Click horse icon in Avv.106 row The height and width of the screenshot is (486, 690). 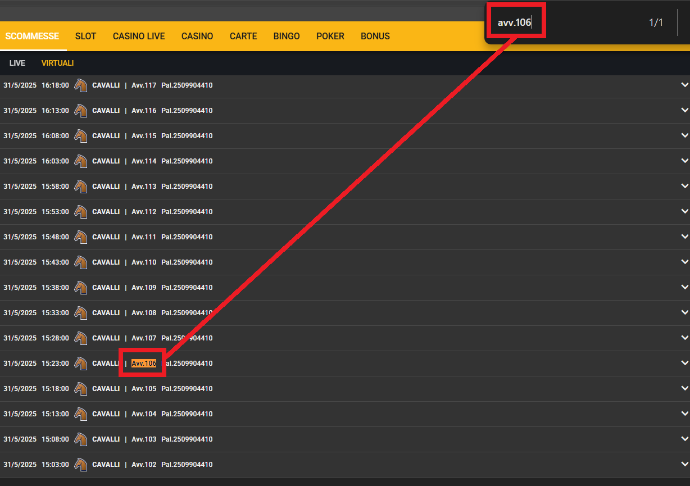pyautogui.click(x=81, y=364)
